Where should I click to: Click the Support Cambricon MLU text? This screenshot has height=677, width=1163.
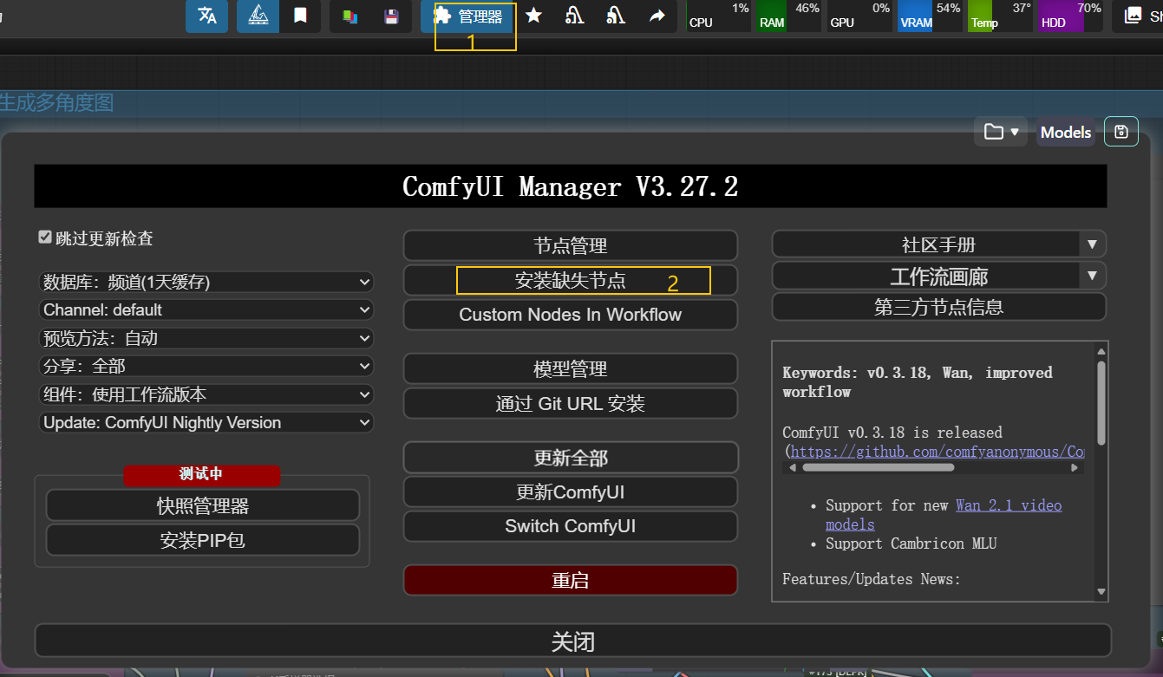[911, 544]
